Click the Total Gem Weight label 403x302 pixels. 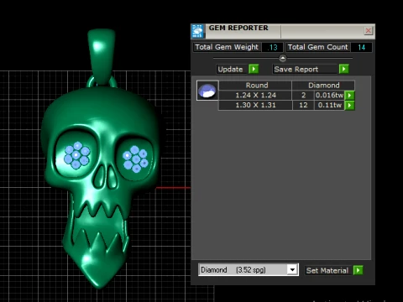[x=227, y=47]
